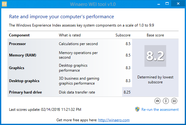Open the winaero.com link
The height and width of the screenshot is (125, 186).
click(x=114, y=120)
